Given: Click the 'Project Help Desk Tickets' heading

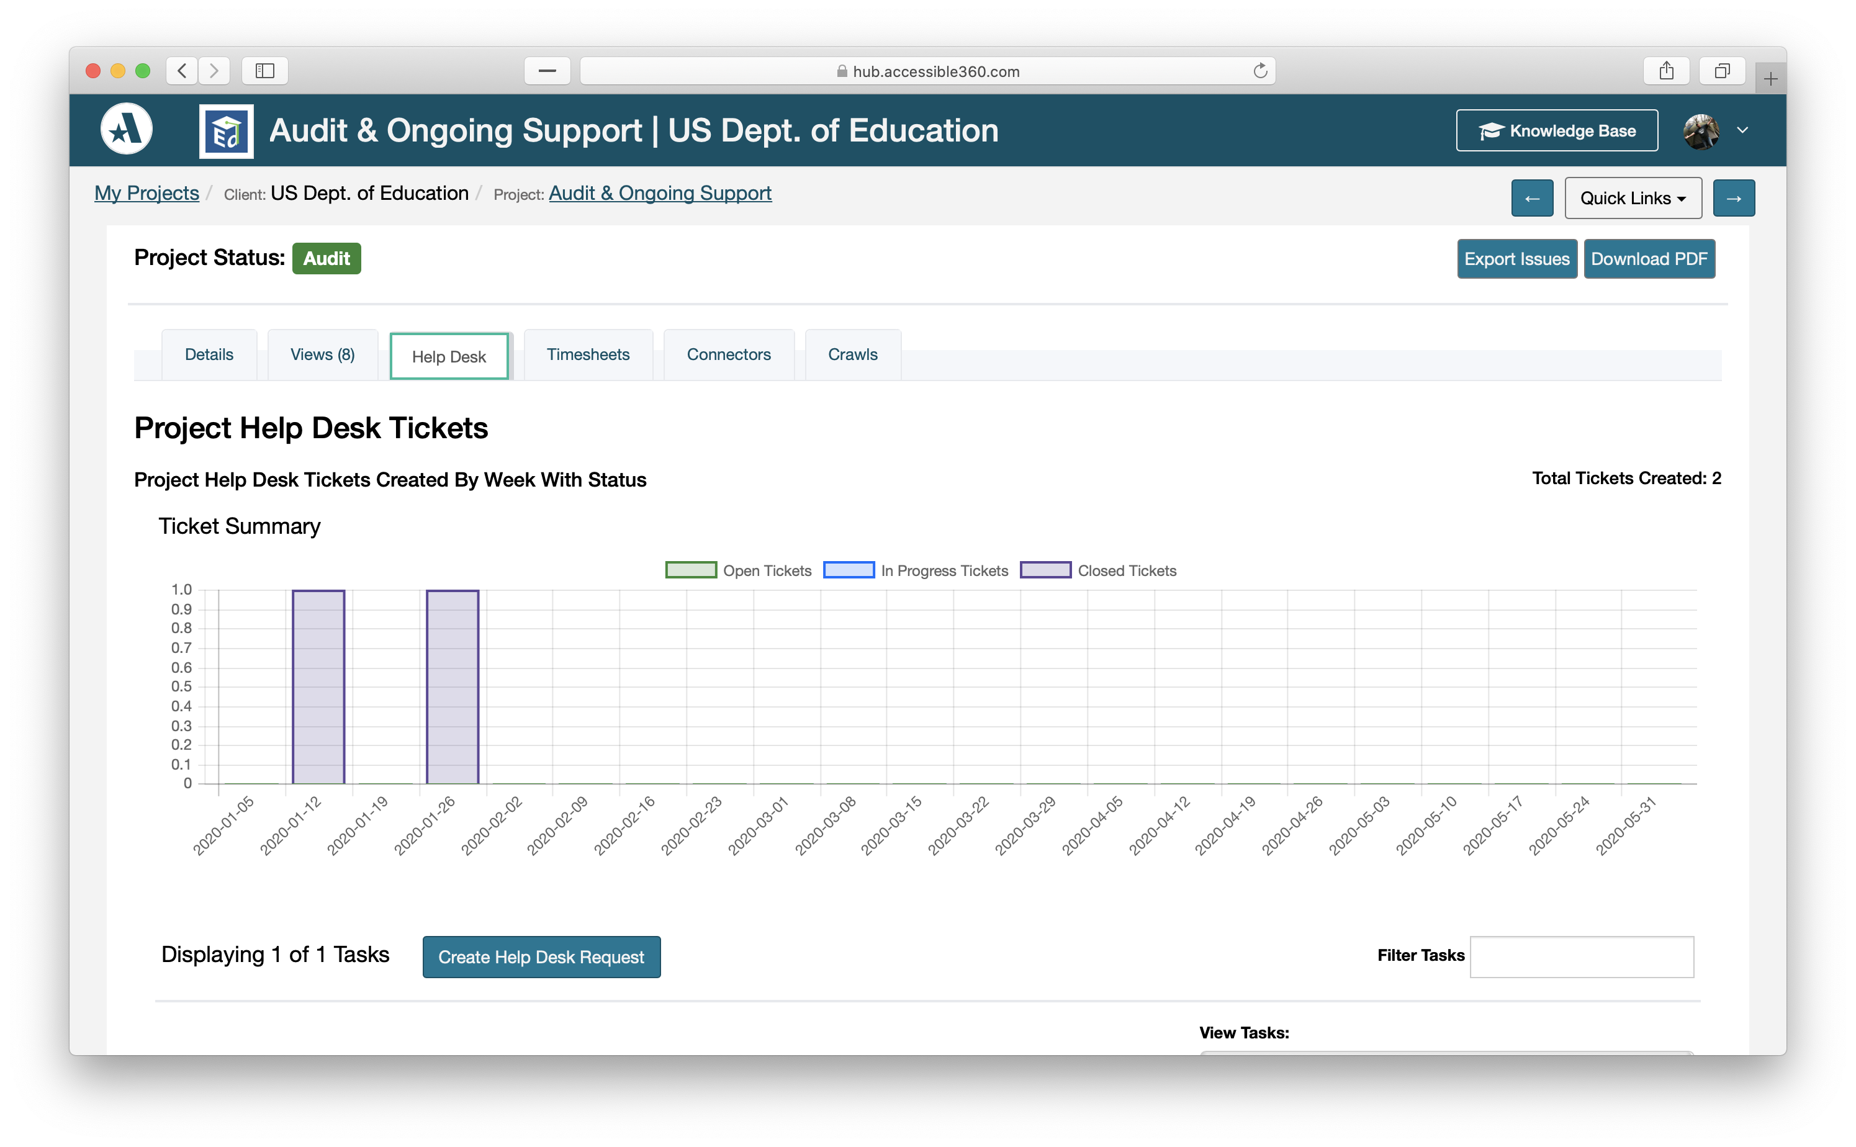Looking at the screenshot, I should (311, 428).
